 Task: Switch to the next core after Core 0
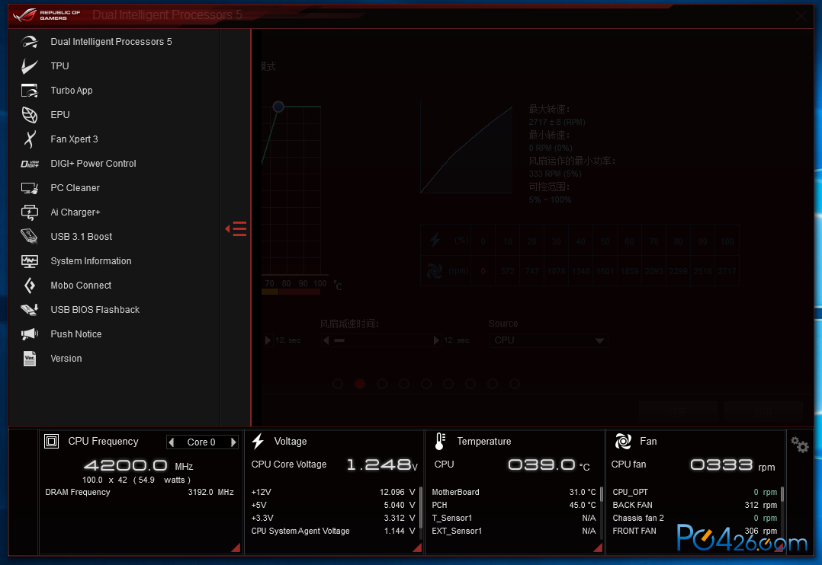(x=233, y=442)
